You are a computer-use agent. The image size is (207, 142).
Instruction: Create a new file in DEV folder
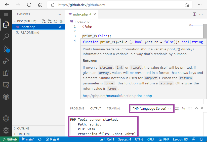point(44,21)
